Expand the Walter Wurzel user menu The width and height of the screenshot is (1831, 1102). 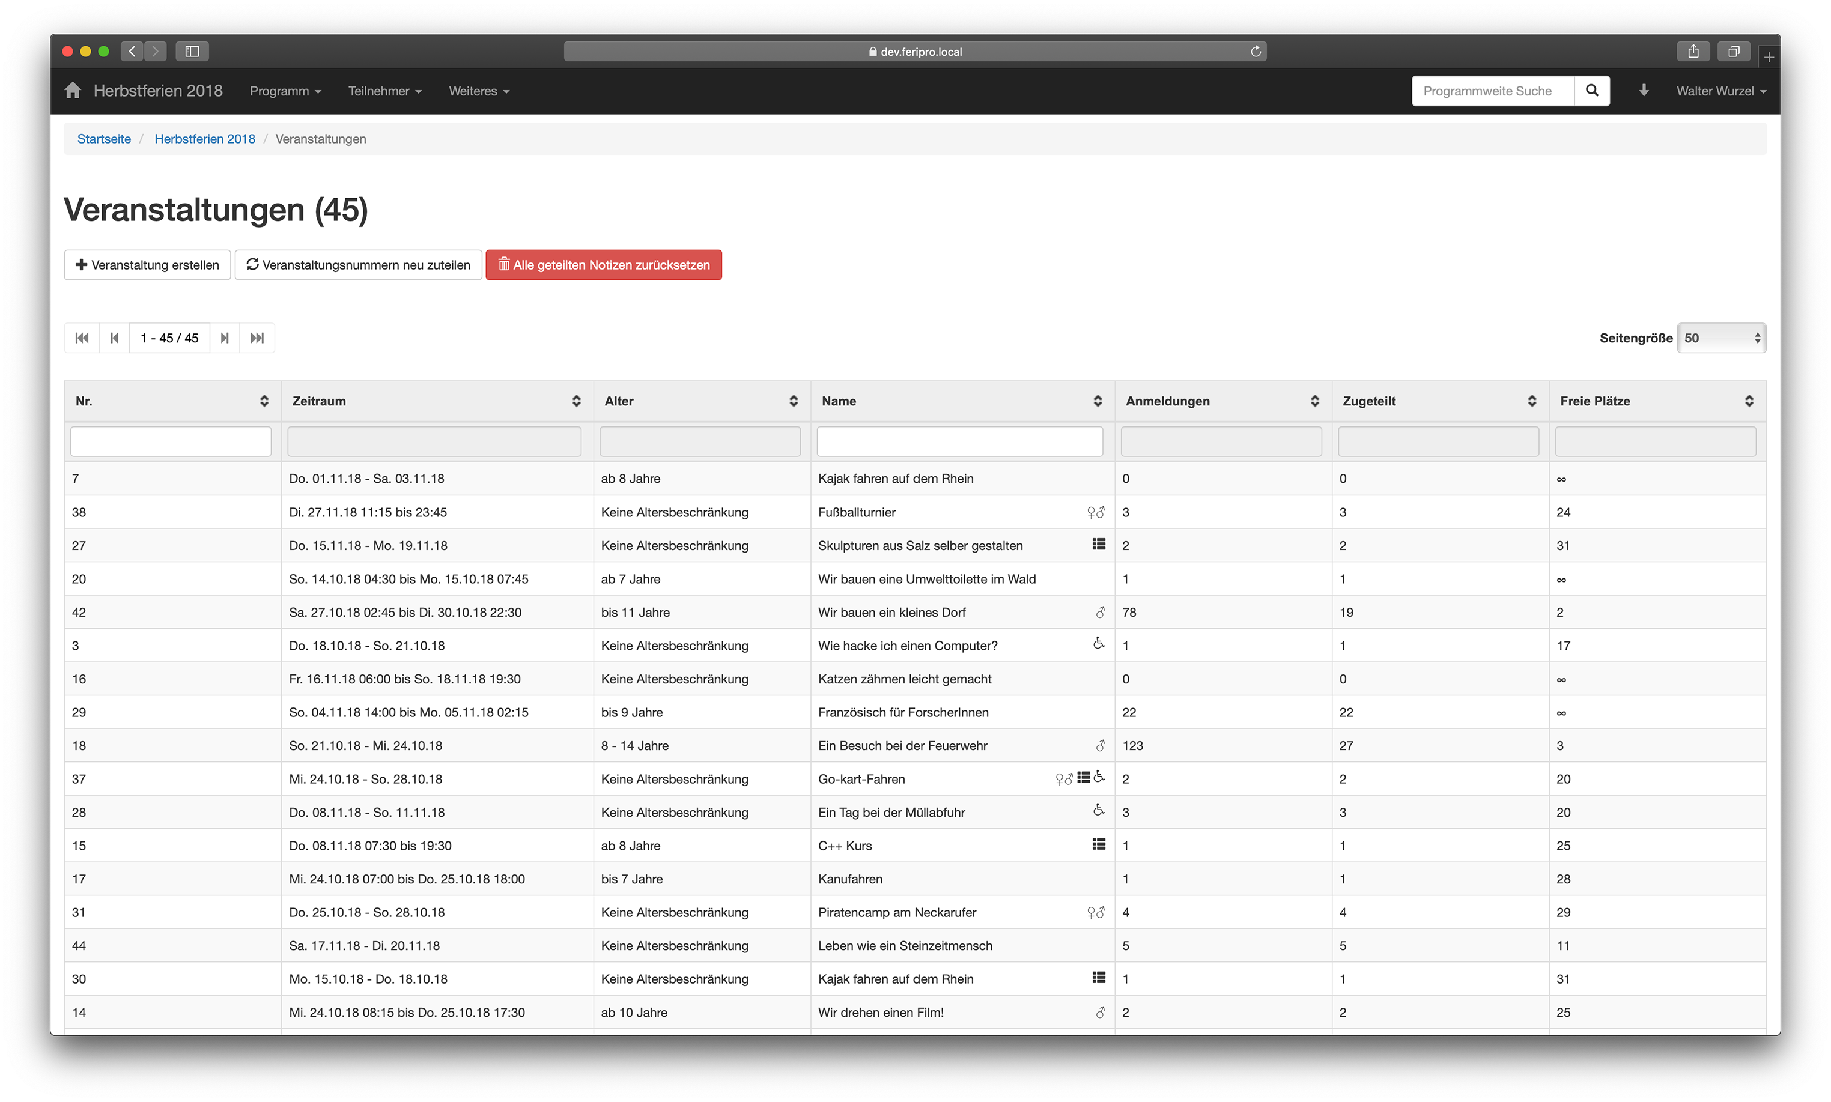(1720, 91)
